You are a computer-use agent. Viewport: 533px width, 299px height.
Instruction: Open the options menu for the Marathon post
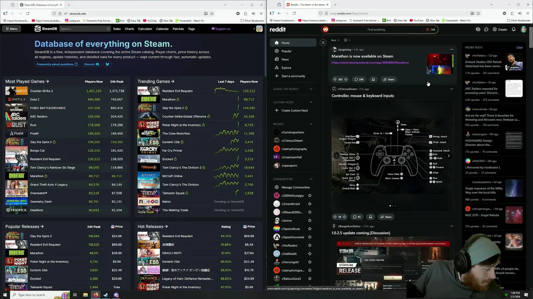tap(451, 49)
